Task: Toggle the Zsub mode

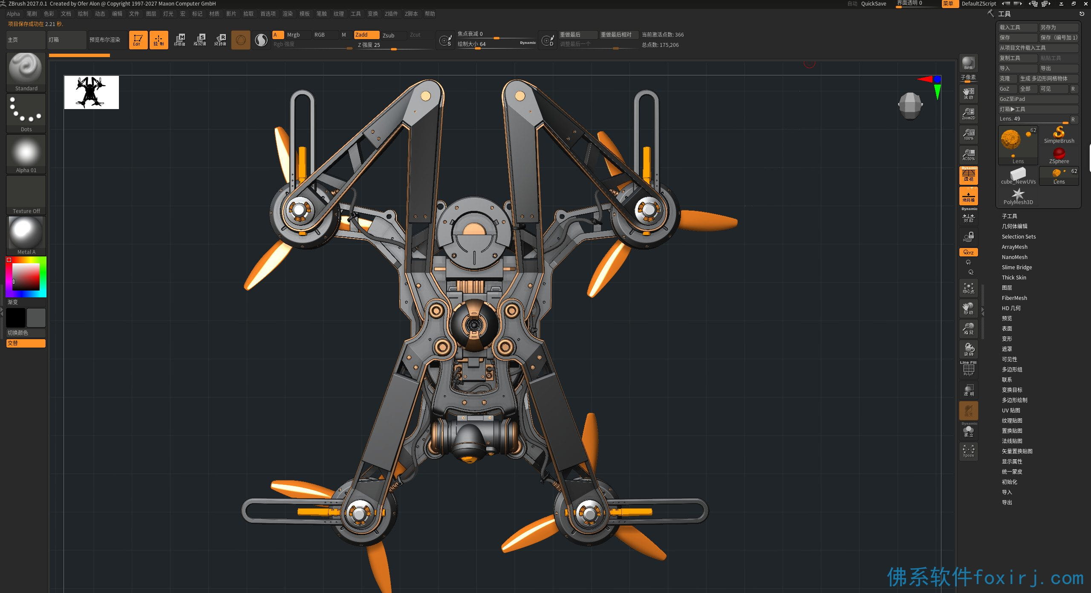Action: [x=393, y=35]
